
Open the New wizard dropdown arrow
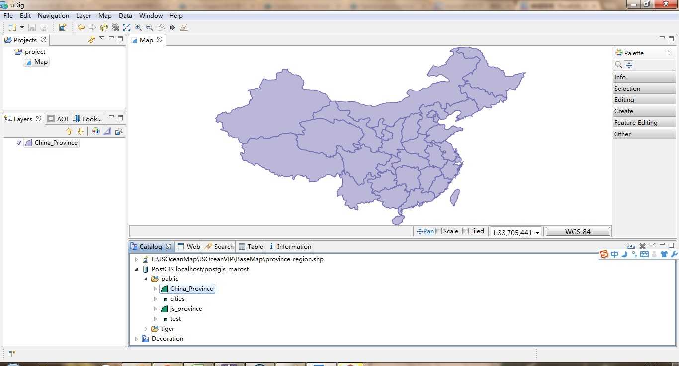tap(22, 27)
